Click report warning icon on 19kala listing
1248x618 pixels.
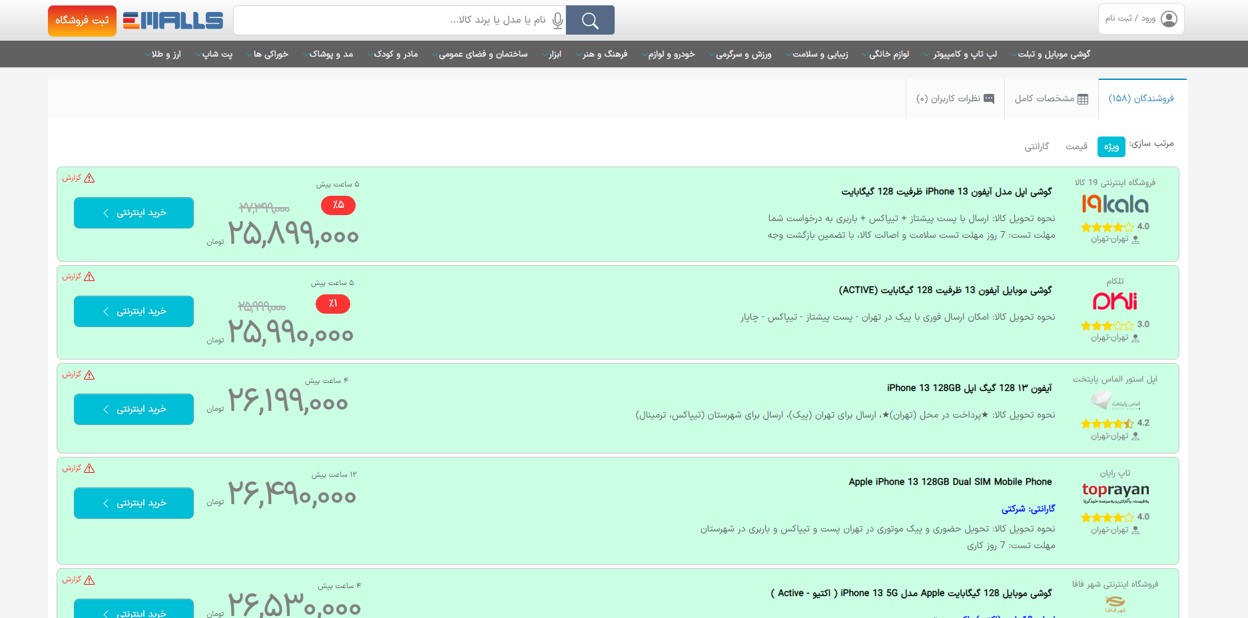coord(89,178)
